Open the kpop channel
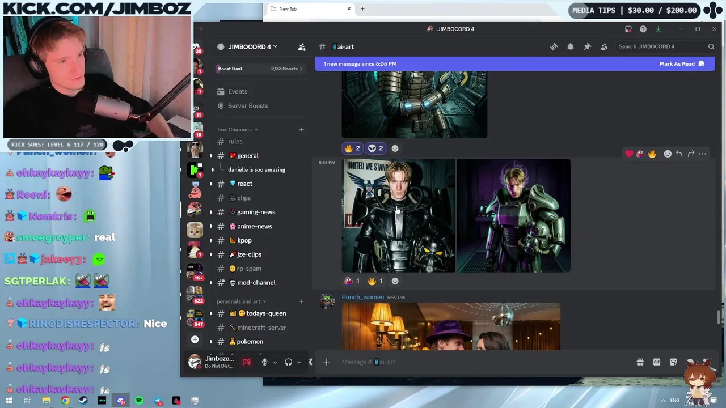 pyautogui.click(x=244, y=240)
